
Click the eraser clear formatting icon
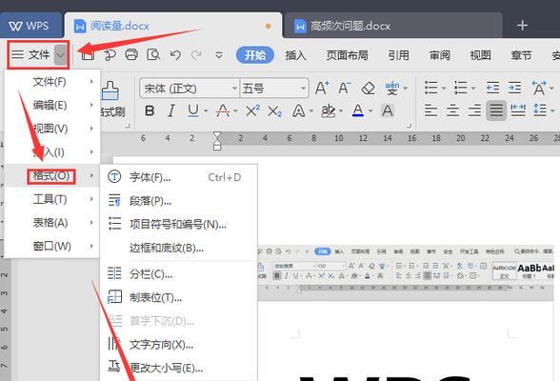368,89
